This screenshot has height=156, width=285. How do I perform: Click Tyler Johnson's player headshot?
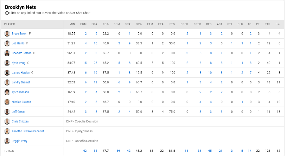(7, 92)
